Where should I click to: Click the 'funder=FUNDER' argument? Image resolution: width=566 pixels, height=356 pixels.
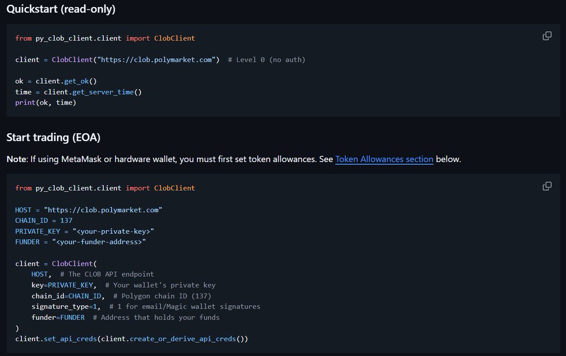(x=58, y=317)
